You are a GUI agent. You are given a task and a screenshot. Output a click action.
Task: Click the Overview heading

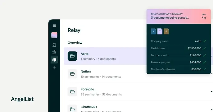(x=75, y=43)
